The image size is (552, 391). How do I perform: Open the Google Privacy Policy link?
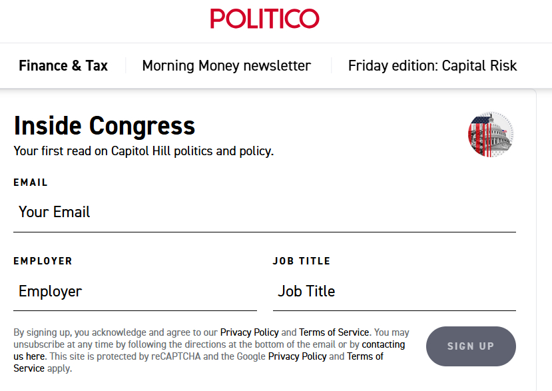click(297, 356)
